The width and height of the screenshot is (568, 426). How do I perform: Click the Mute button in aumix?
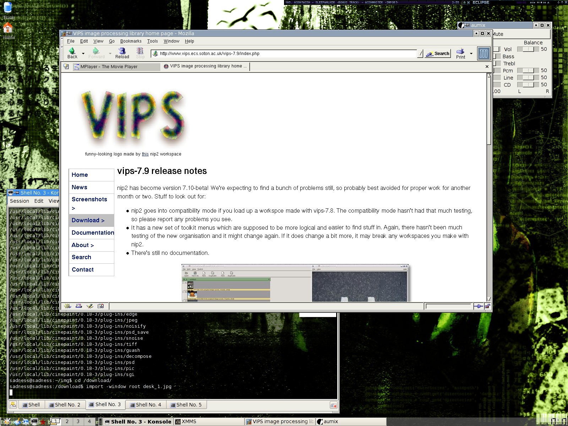click(521, 34)
